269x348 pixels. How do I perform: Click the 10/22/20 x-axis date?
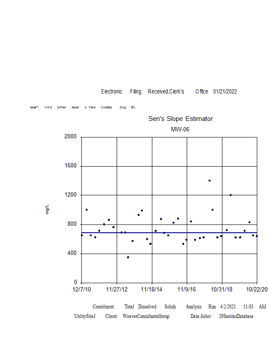[x=257, y=289]
